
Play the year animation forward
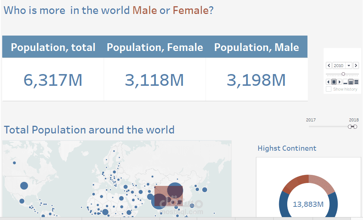[339, 82]
